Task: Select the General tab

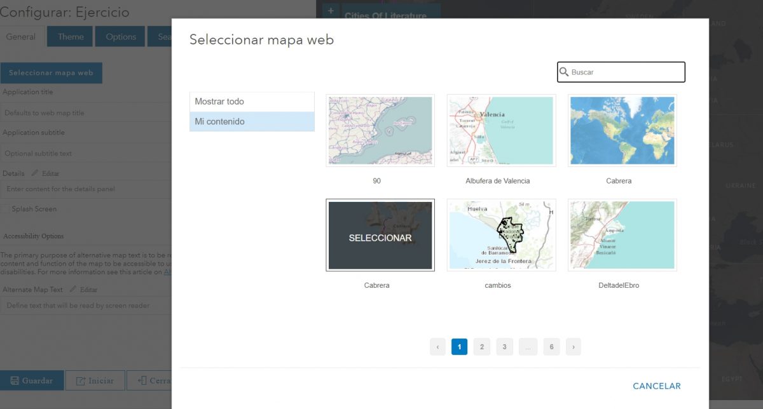Action: [x=21, y=36]
